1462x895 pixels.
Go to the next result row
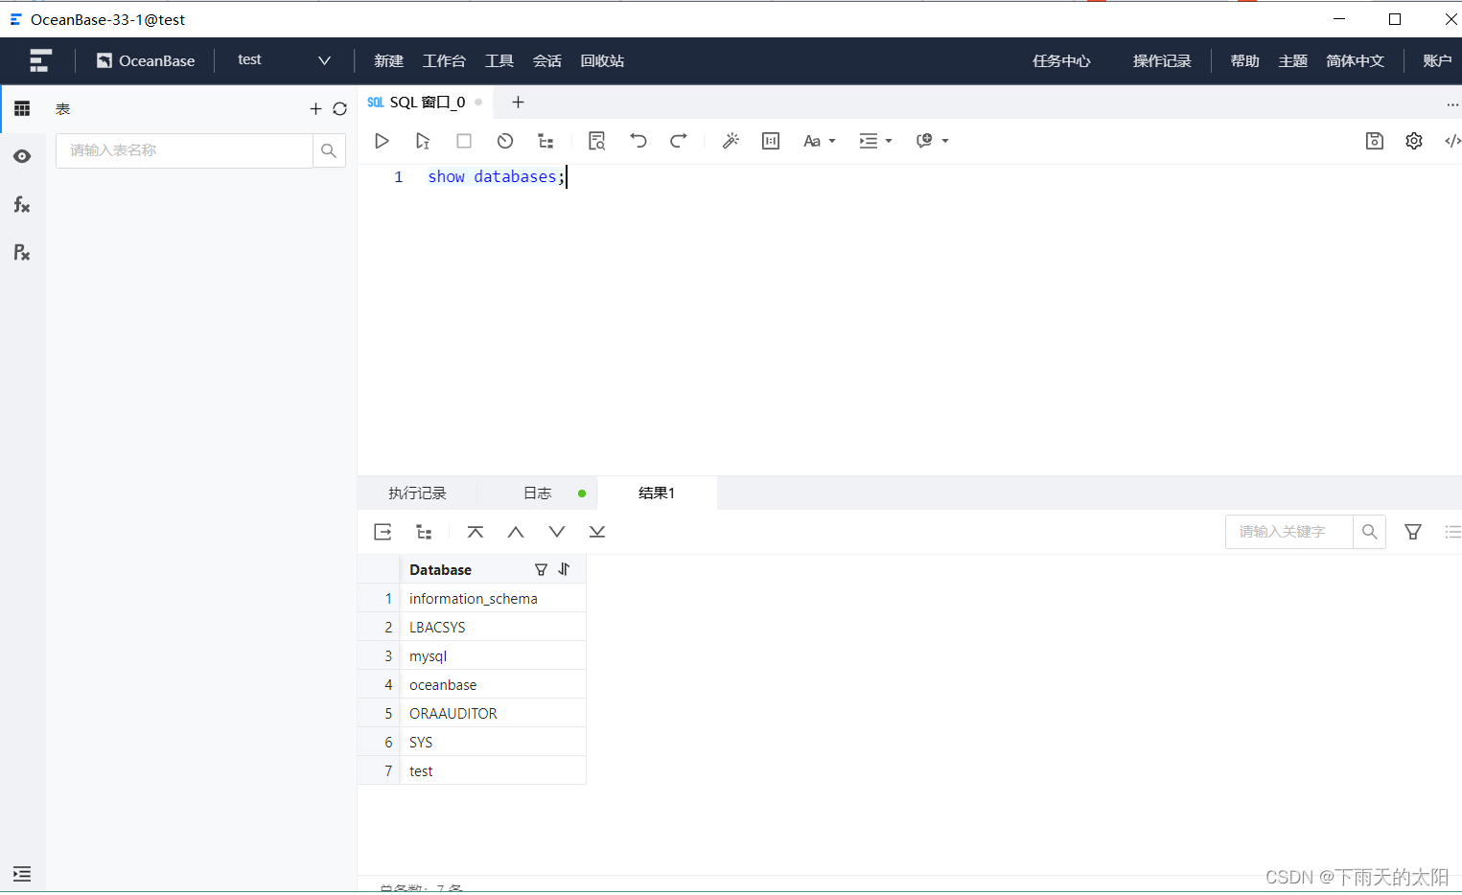point(557,532)
